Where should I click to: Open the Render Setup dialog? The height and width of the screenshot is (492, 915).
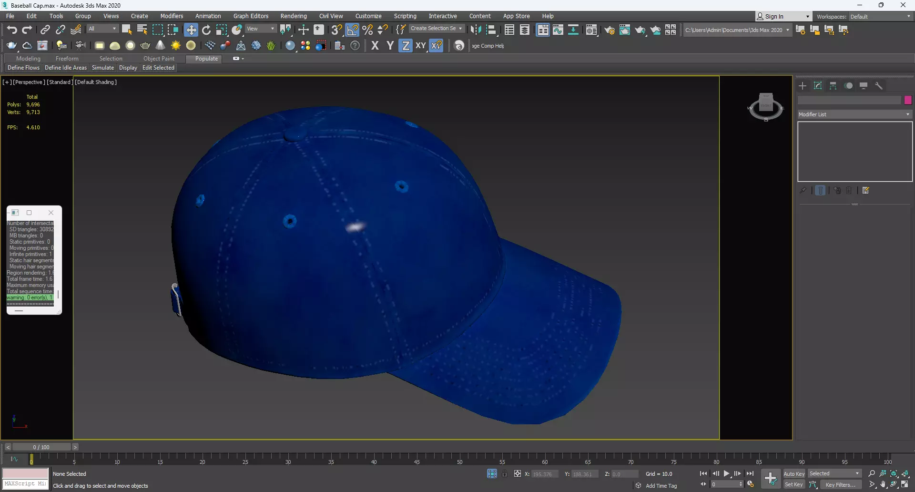pyautogui.click(x=610, y=30)
